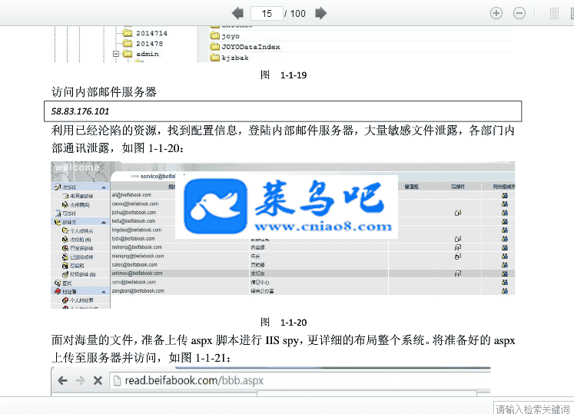Click the 2014714 folder in tree figure
Image resolution: width=574 pixels, height=414 pixels.
coord(145,33)
